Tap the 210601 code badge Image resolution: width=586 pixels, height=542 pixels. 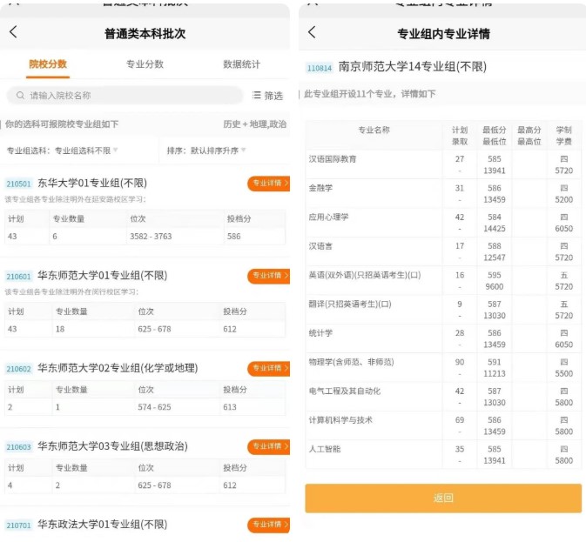coord(18,277)
